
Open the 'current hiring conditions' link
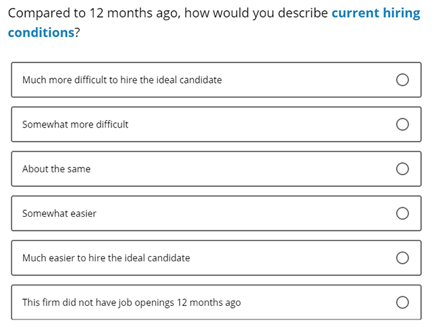point(376,14)
